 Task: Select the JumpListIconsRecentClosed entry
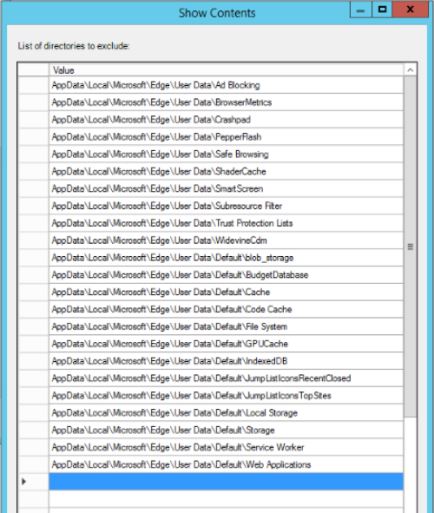(x=226, y=378)
